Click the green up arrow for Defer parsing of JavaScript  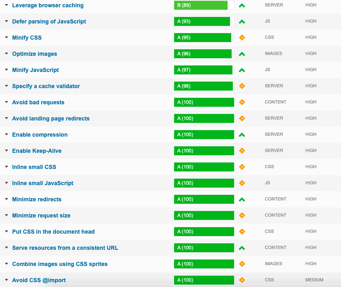point(242,22)
